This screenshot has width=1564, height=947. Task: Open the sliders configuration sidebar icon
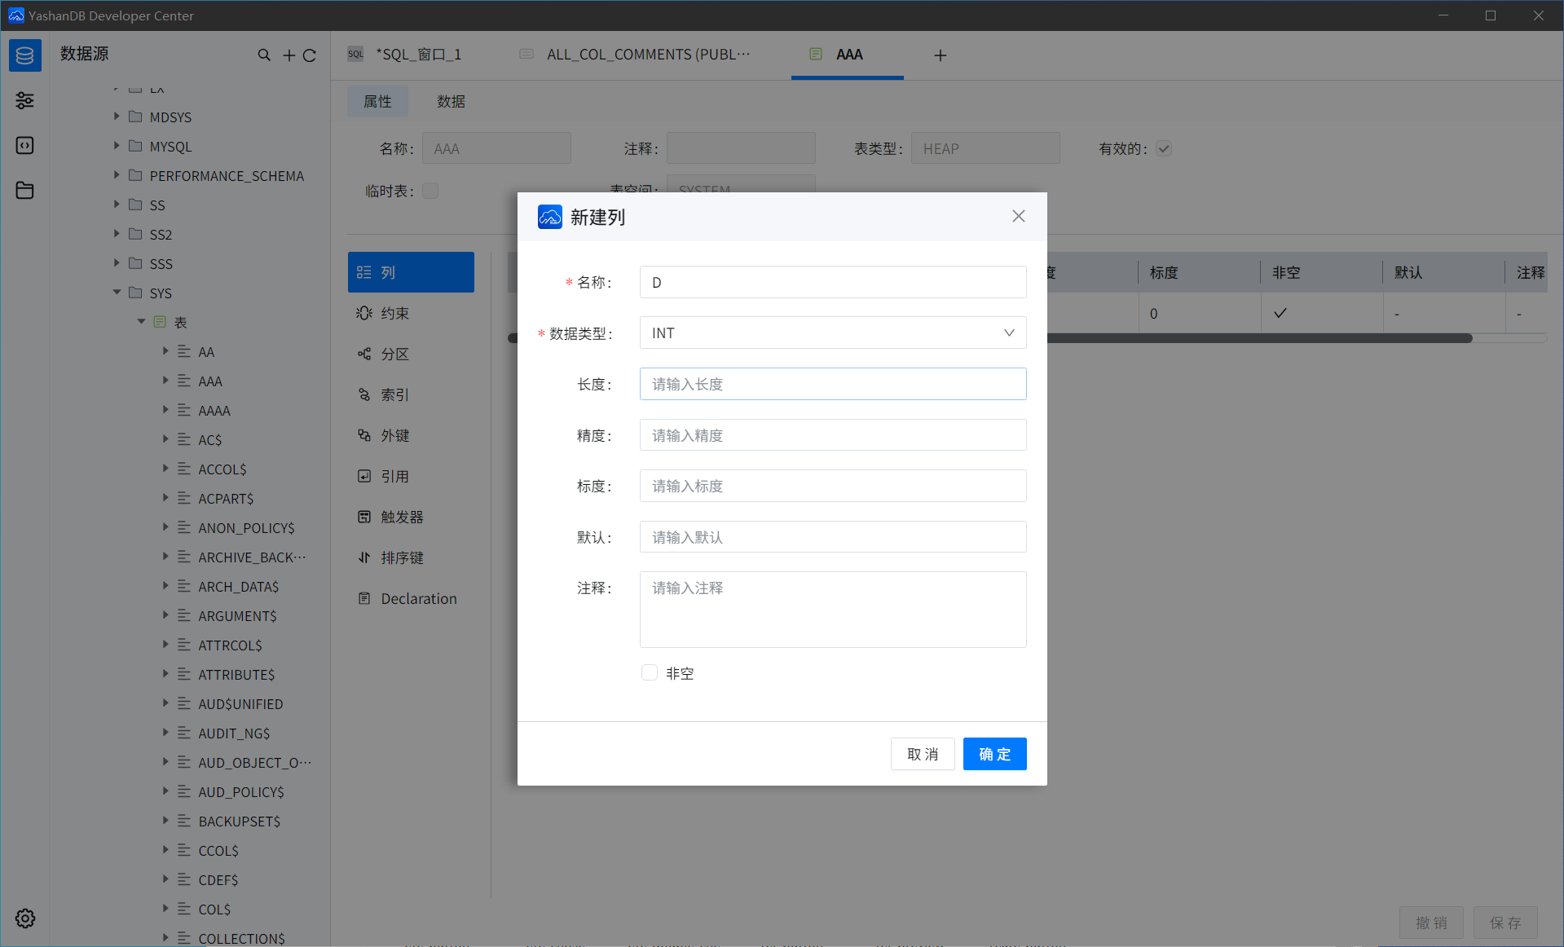coord(24,100)
